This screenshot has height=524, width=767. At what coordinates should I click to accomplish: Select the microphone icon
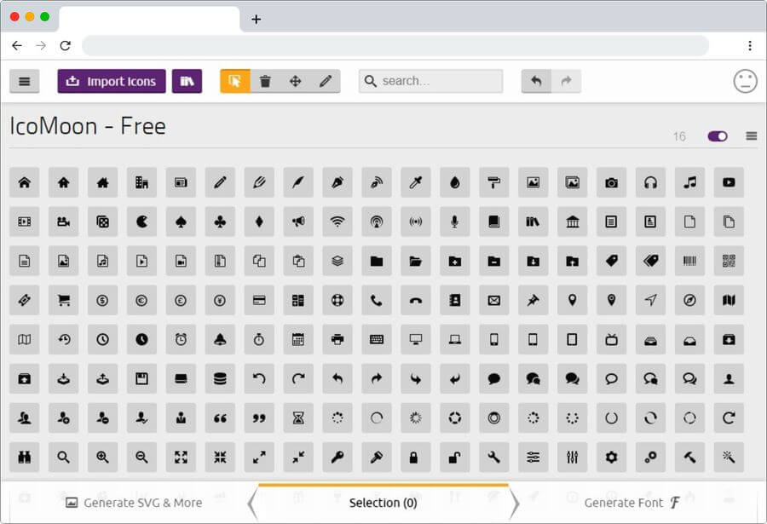(x=455, y=222)
